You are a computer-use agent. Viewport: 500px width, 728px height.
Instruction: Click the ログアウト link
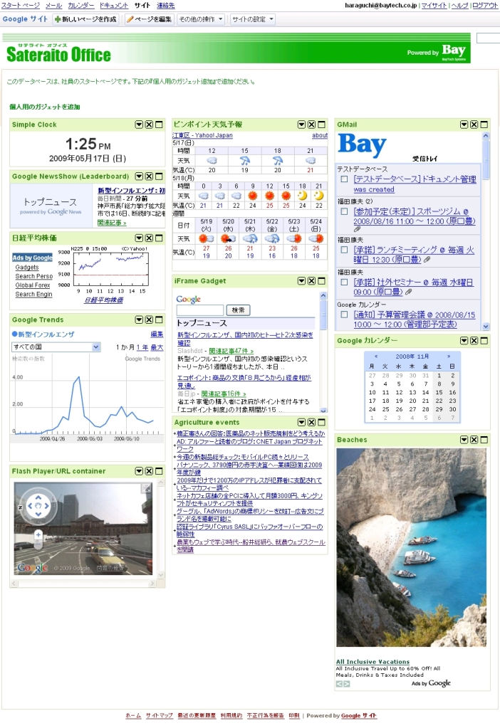tap(485, 6)
